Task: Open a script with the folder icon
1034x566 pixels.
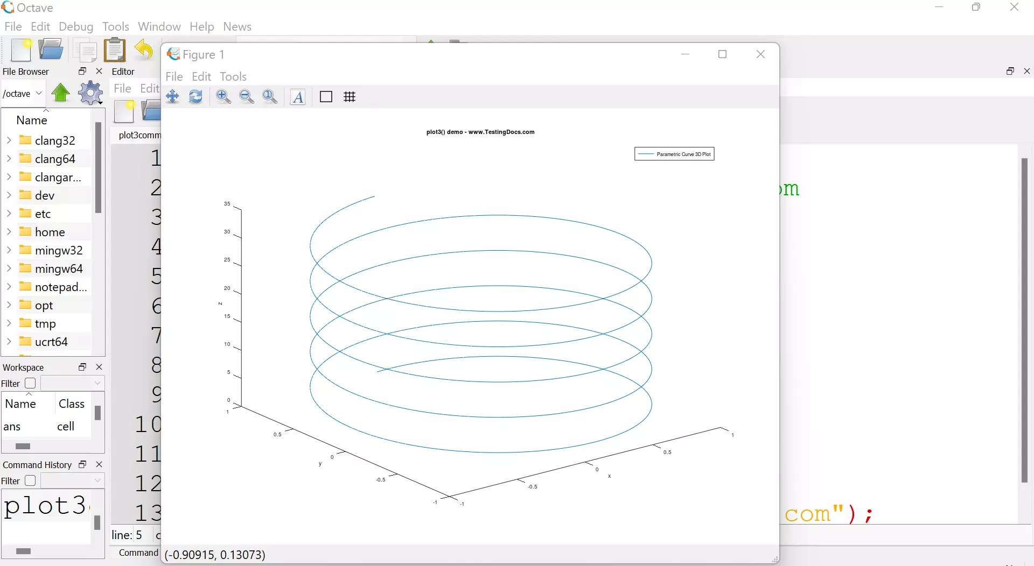Action: click(51, 49)
